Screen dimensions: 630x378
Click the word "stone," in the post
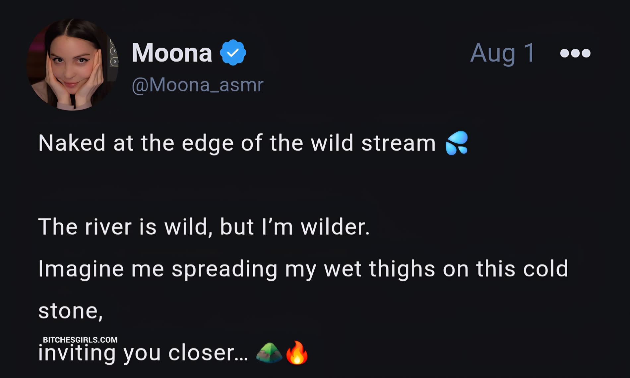click(70, 311)
